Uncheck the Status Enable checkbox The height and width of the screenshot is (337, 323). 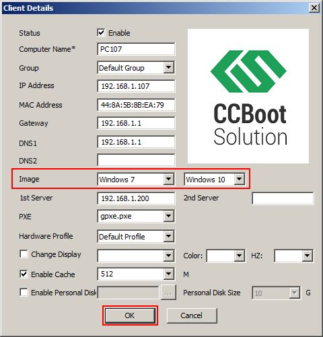pos(101,33)
